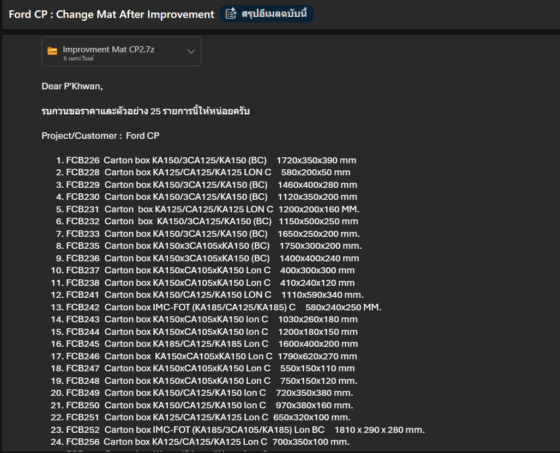Click the 7z archive file icon

[x=52, y=51]
